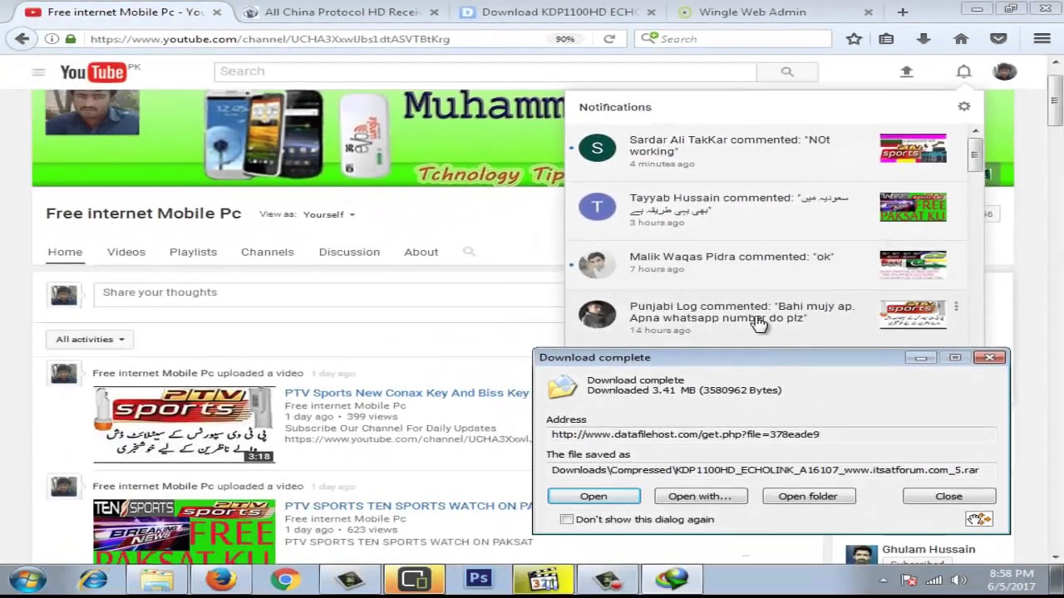Click the YouTube notifications bell

(963, 72)
